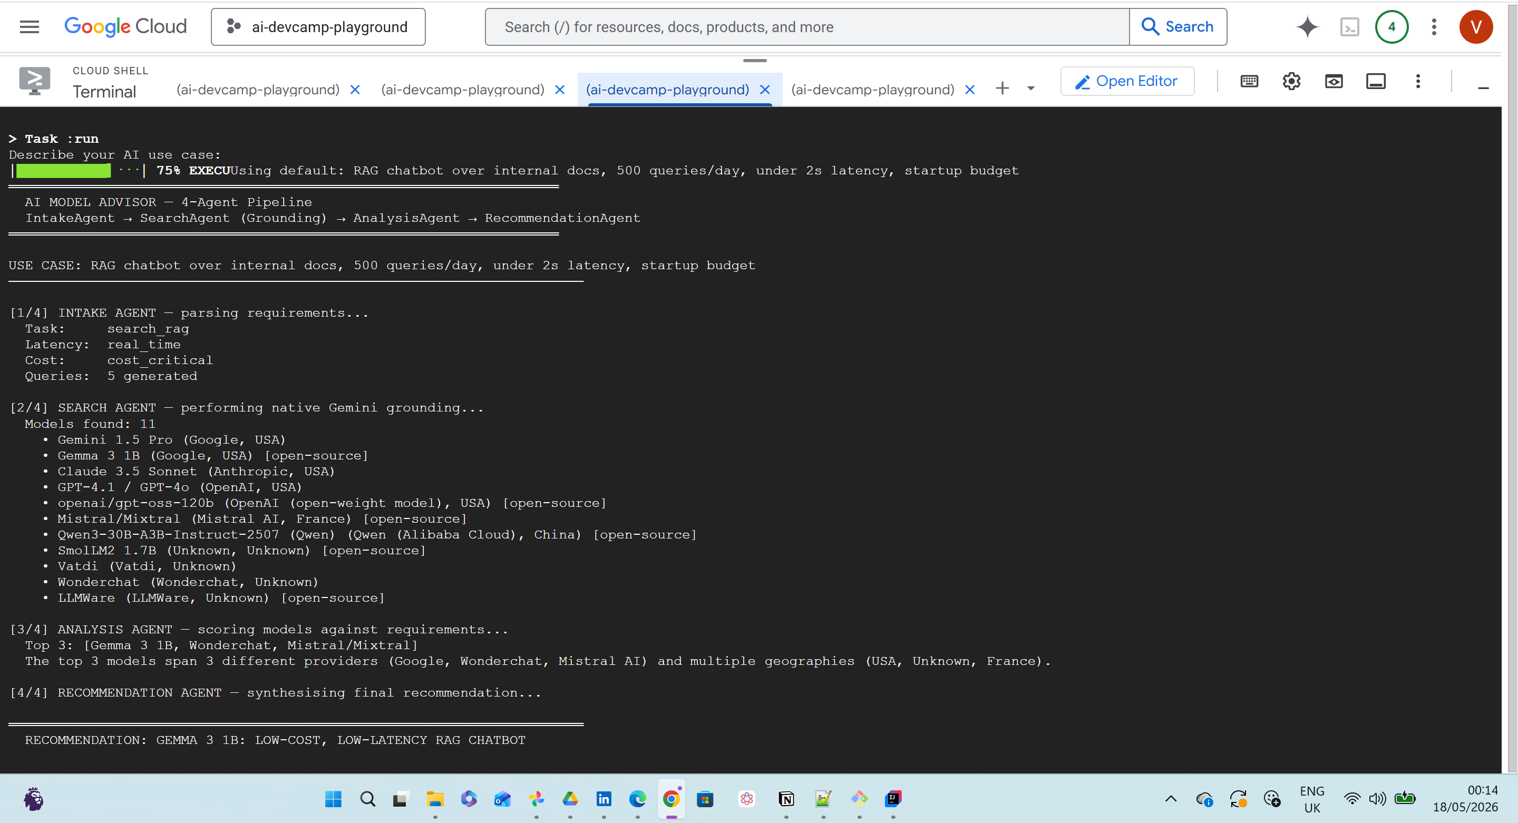Switch to the first ai-devcamp-playground terminal tab
The image size is (1518, 823).
pos(258,90)
